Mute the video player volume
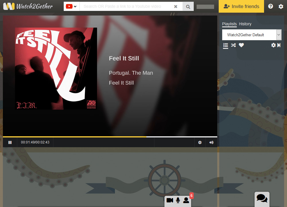Viewport: 287px width, 207px height. (x=212, y=142)
